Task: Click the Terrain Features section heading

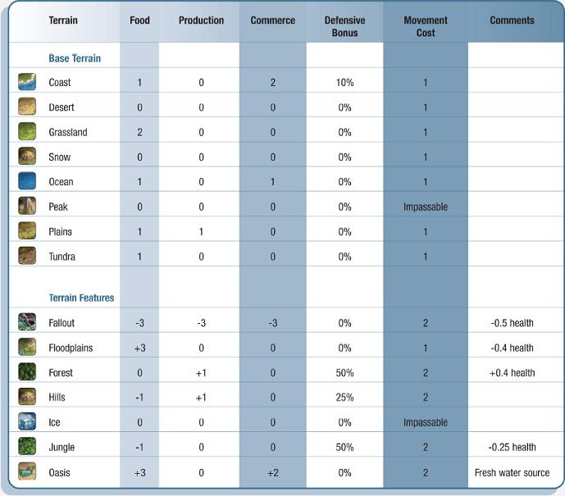Action: pyautogui.click(x=81, y=298)
